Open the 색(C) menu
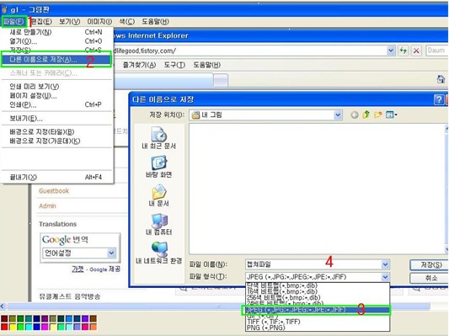The image size is (449, 336). (127, 21)
